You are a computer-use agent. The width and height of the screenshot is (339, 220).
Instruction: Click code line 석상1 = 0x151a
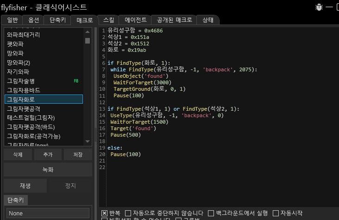point(128,37)
